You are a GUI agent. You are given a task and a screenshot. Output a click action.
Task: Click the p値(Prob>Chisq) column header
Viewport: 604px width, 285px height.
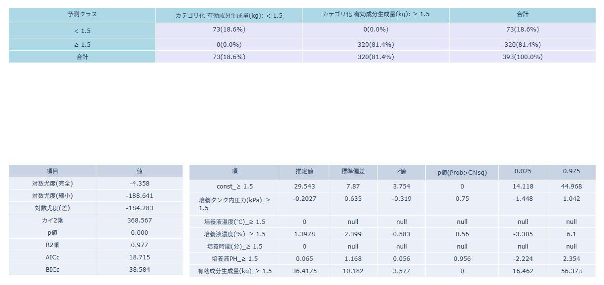tap(462, 172)
